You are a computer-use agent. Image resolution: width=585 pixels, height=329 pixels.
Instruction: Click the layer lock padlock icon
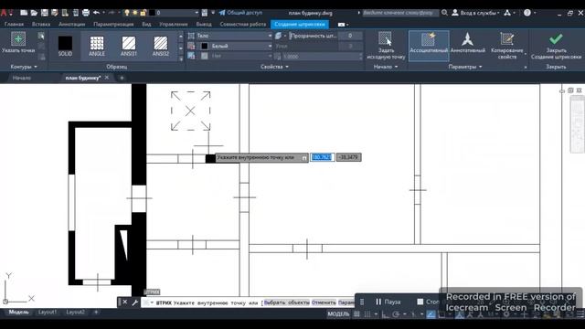[143, 13]
